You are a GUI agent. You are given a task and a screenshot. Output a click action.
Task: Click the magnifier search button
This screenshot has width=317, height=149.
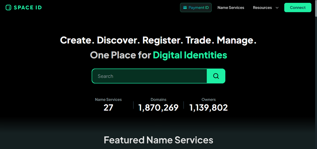coord(216,76)
